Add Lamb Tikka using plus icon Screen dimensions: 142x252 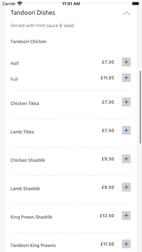[126, 130]
